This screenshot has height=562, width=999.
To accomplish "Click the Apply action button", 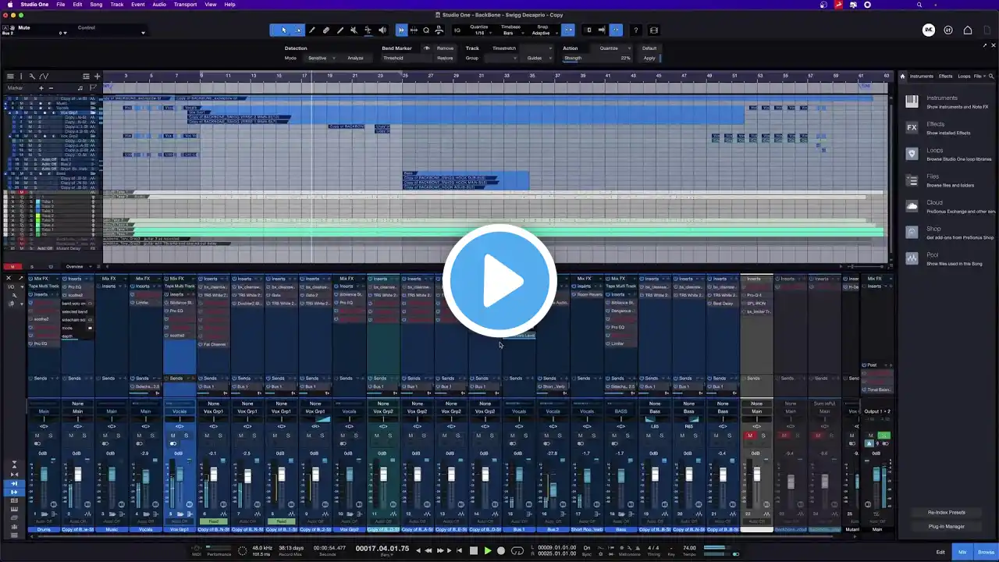I will (649, 58).
